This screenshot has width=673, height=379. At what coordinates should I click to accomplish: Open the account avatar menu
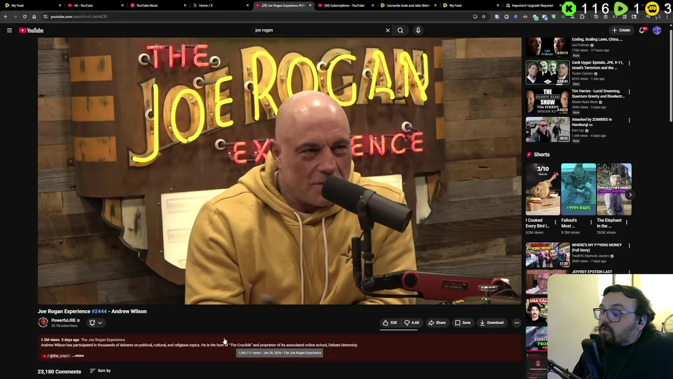tap(657, 30)
